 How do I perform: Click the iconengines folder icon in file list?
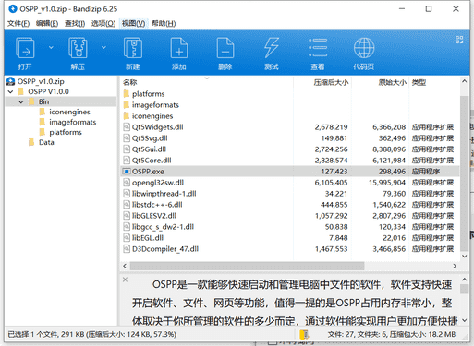click(x=127, y=115)
